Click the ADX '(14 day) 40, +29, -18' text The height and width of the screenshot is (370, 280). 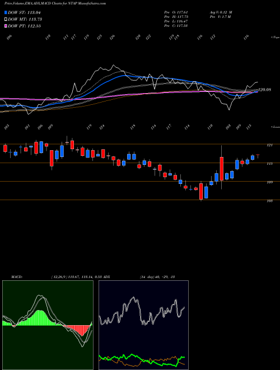pos(157,277)
